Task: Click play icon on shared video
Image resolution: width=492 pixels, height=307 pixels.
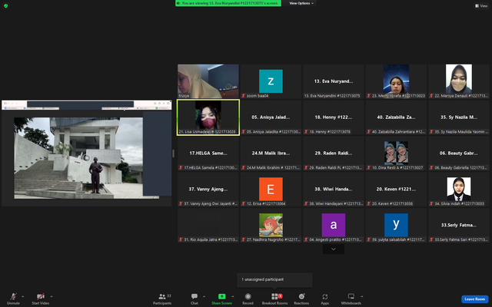Action: tap(87, 158)
